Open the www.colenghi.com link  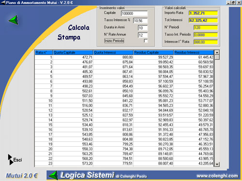coord(217,176)
